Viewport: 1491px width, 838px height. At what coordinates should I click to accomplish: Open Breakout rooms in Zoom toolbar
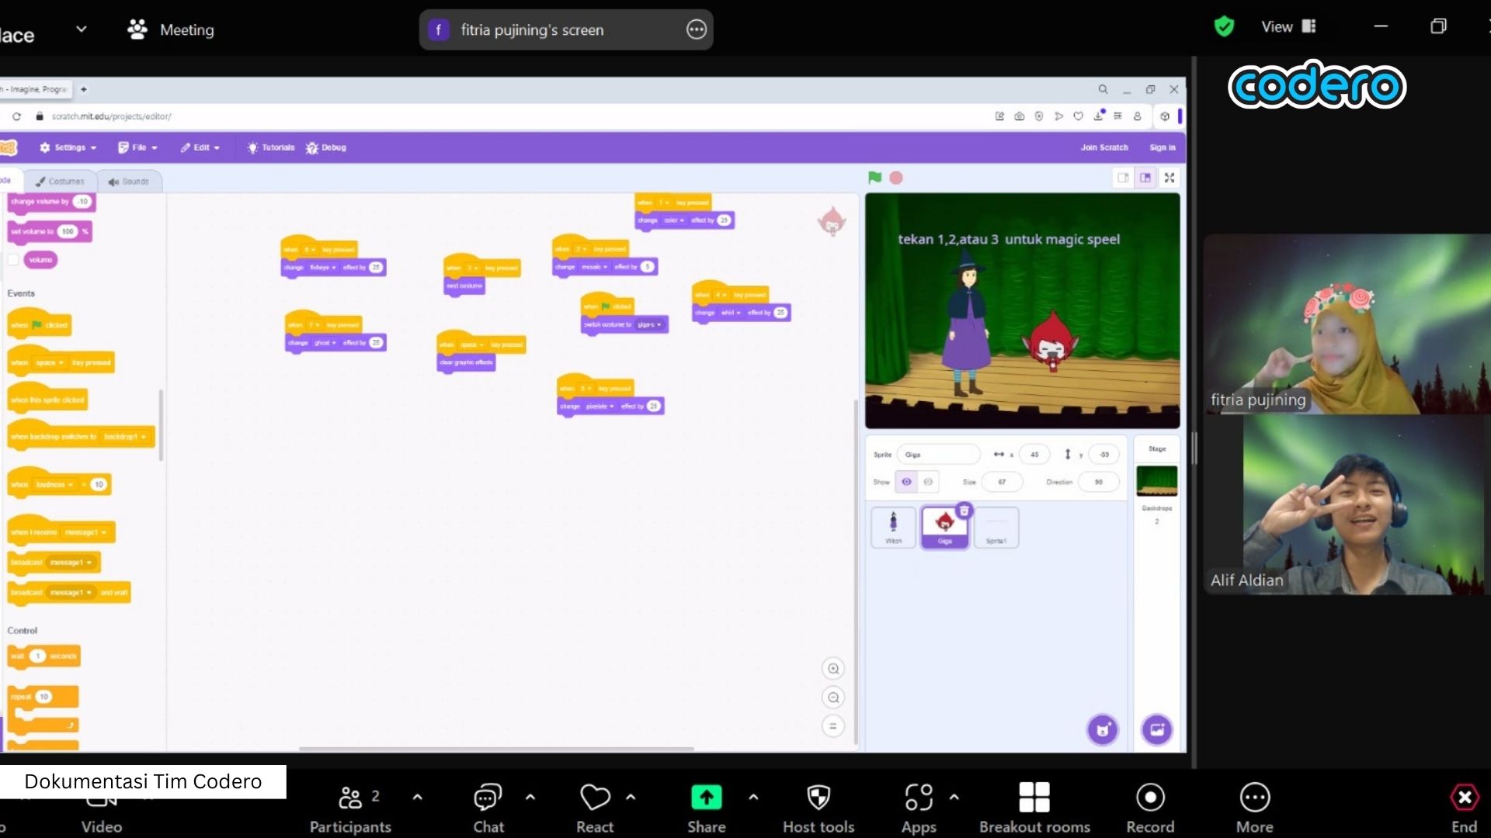[x=1034, y=798]
